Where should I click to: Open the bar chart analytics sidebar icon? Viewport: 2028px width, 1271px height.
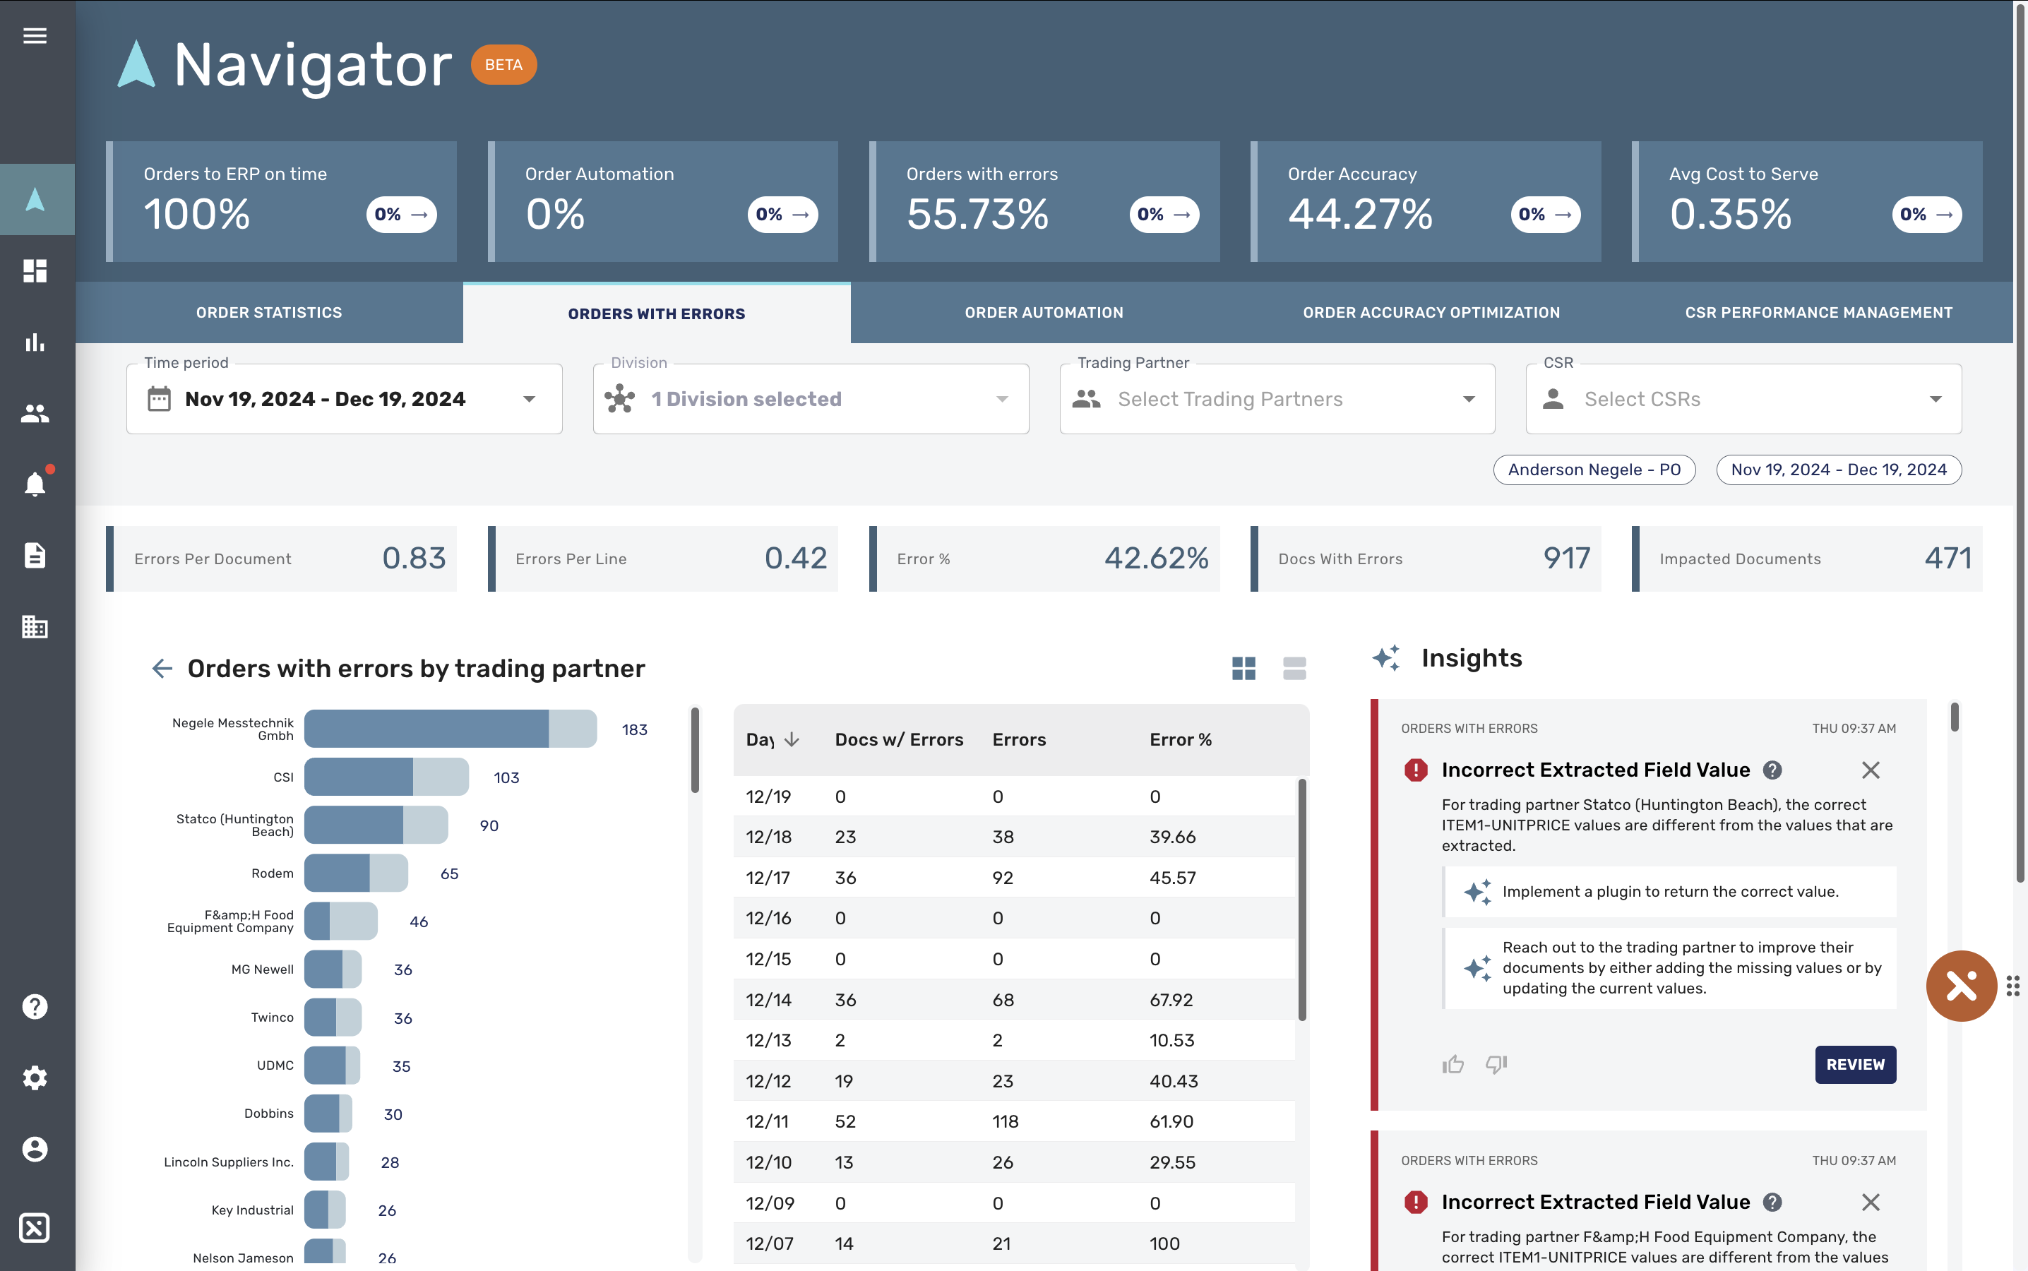pyautogui.click(x=35, y=342)
